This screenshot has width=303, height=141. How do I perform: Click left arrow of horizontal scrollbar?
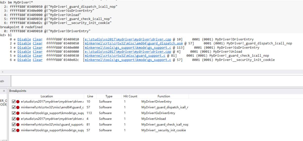coord(3,72)
